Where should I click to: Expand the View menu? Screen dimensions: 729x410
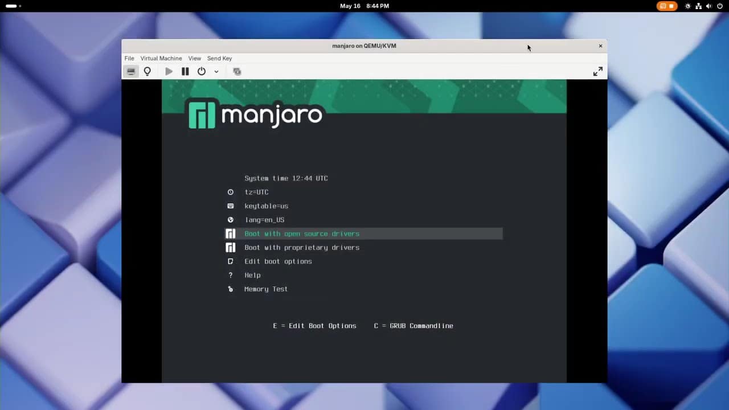(x=194, y=58)
